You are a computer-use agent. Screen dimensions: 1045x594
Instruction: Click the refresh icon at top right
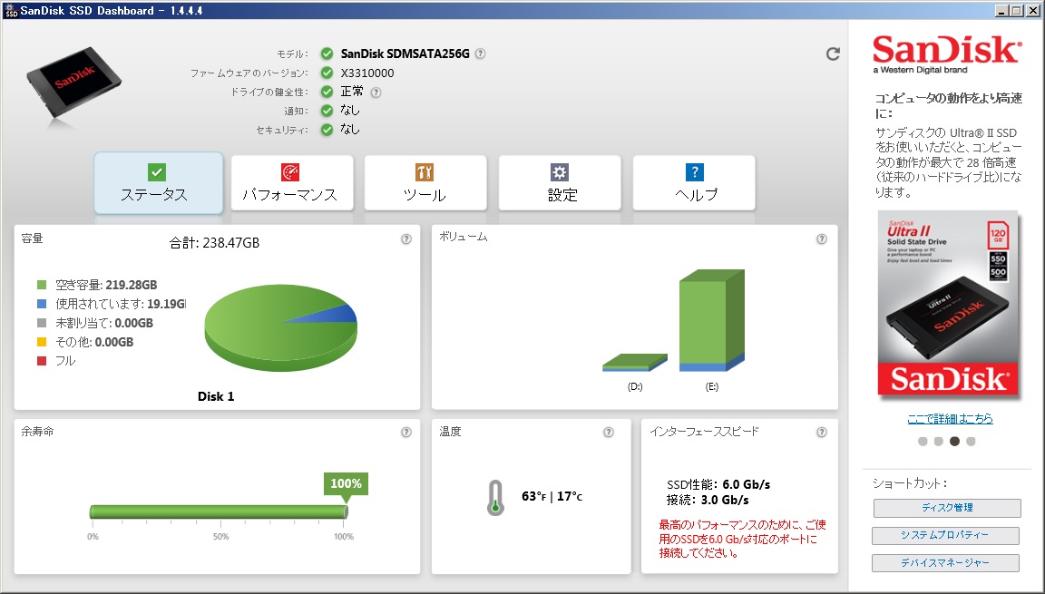click(833, 54)
